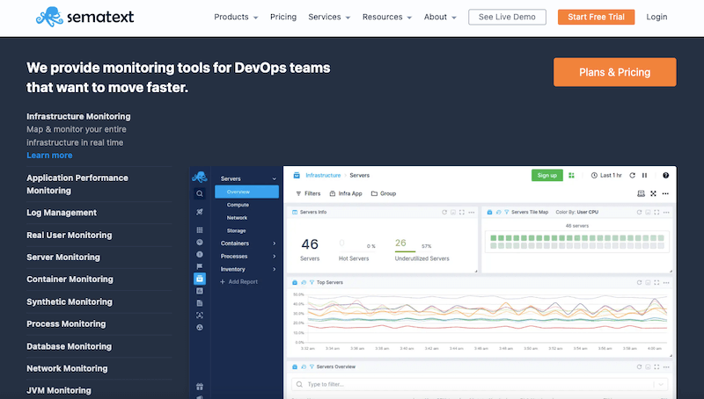Open the Log Management feature tab

[62, 213]
